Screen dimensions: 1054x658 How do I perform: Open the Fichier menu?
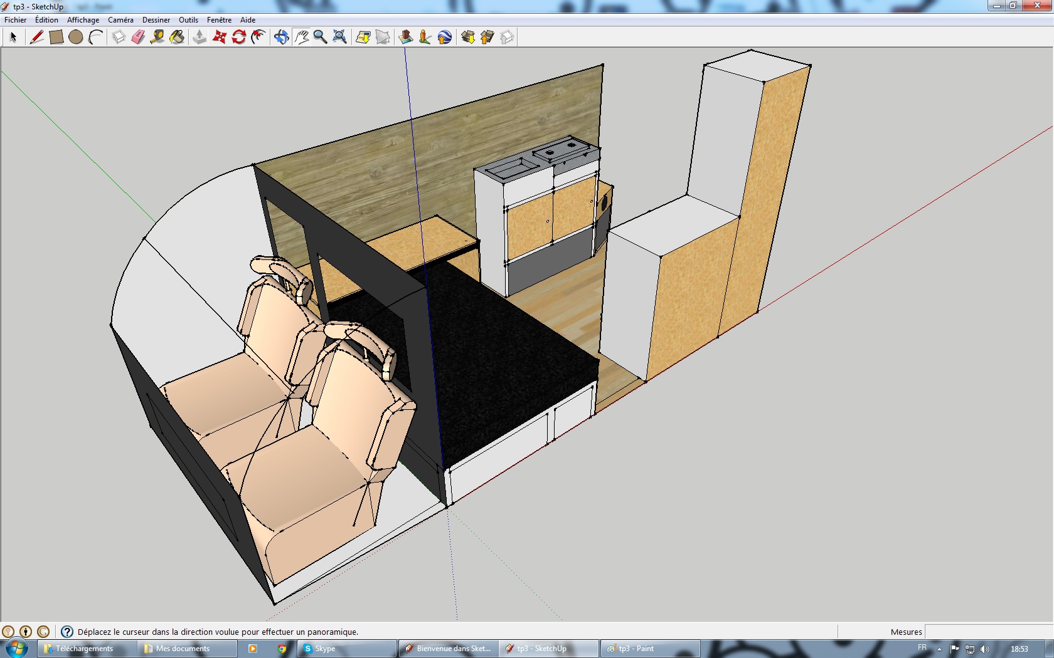pyautogui.click(x=16, y=20)
